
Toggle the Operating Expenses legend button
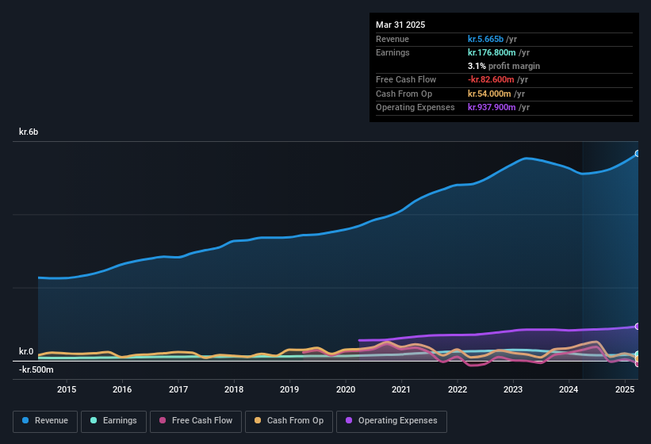[392, 421]
